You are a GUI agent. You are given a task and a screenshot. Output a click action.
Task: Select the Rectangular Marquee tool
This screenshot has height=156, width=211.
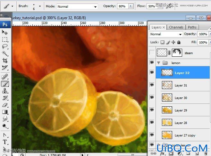coord(5,39)
